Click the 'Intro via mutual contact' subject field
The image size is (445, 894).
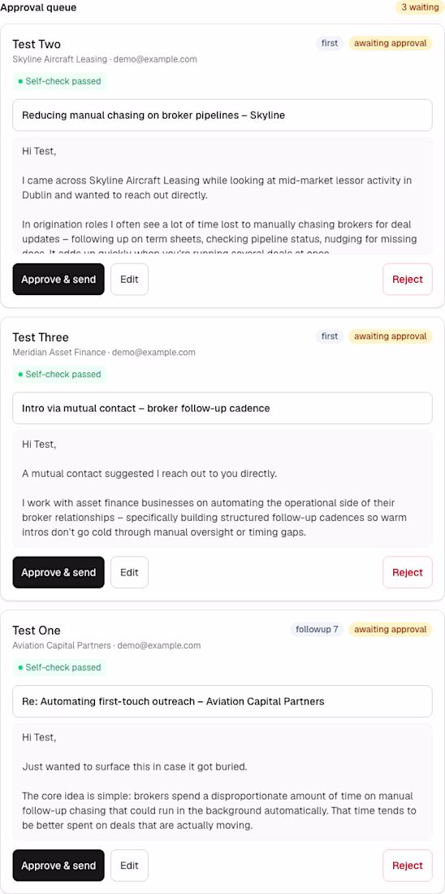coord(222,408)
